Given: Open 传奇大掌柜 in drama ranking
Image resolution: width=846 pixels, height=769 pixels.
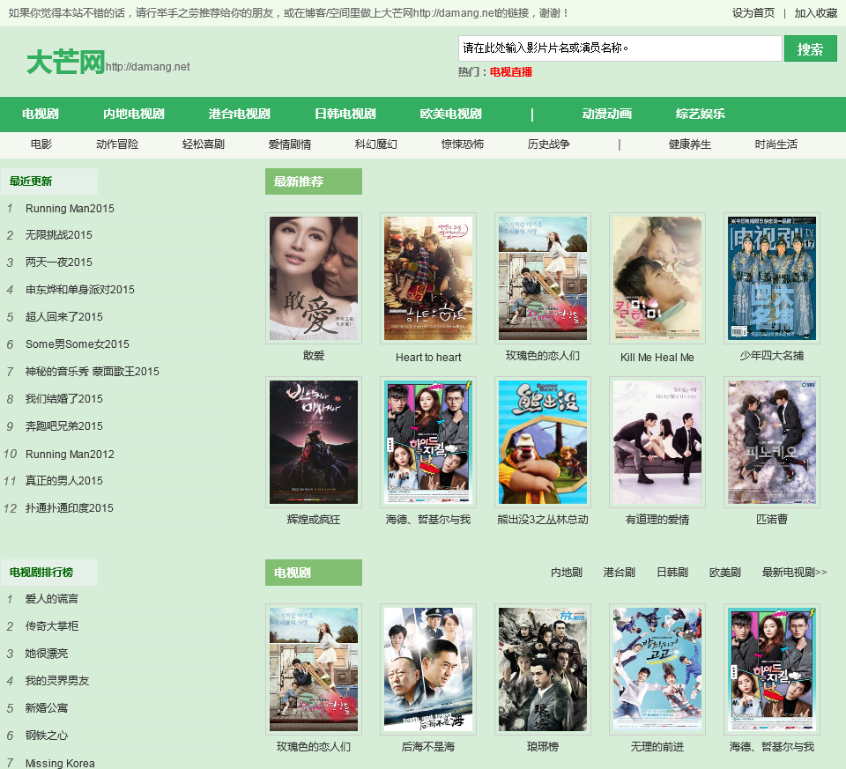Looking at the screenshot, I should (52, 626).
